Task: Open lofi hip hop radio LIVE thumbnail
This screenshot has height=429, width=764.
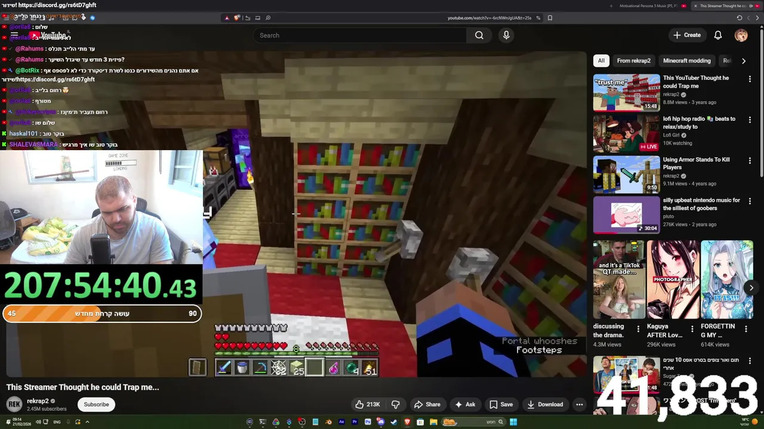Action: pos(626,133)
